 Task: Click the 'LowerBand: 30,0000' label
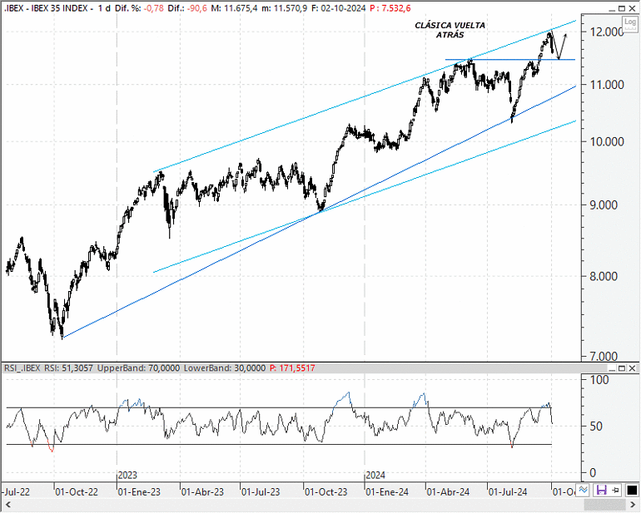pos(225,368)
